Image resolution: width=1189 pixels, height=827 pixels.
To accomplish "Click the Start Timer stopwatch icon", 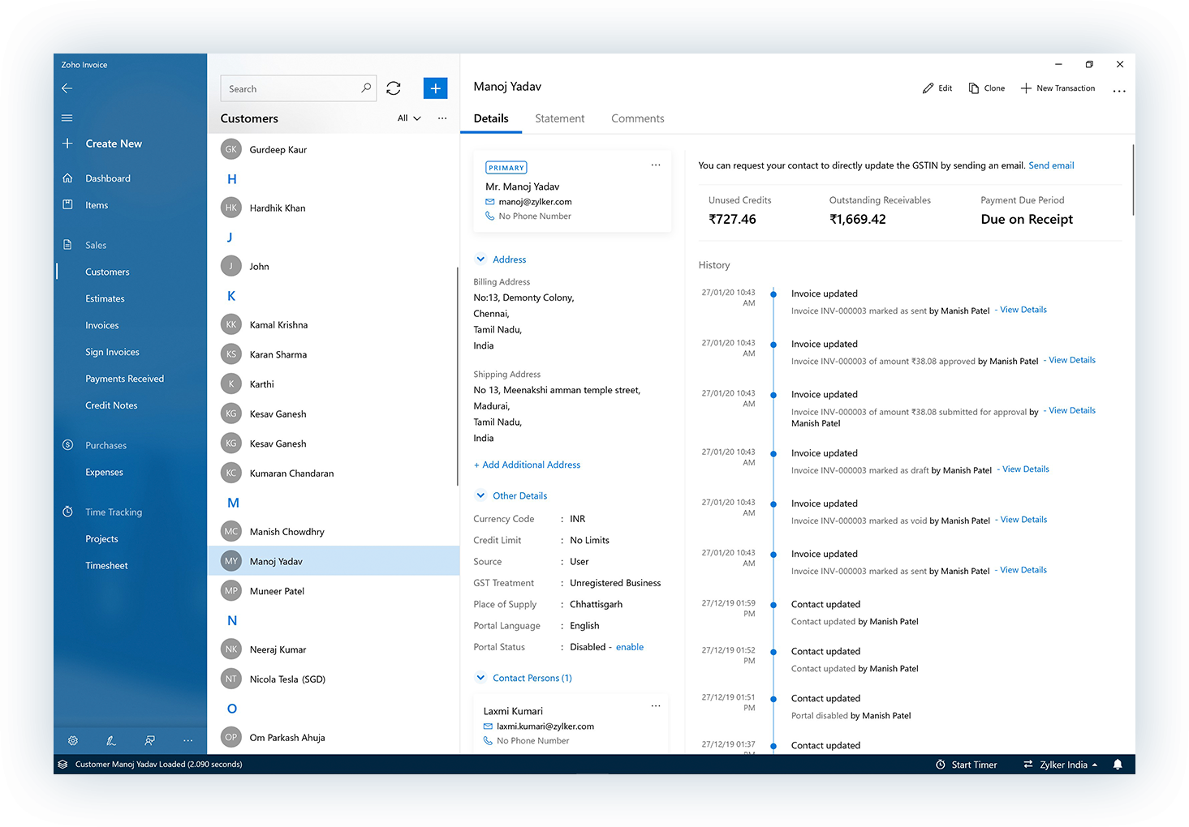I will pyautogui.click(x=941, y=764).
